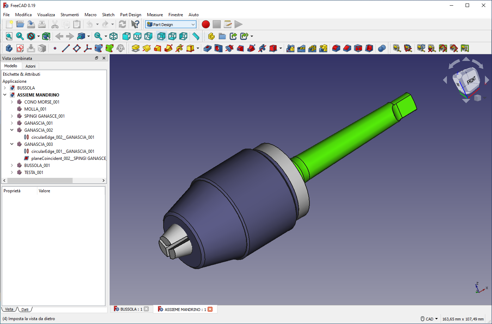Toggle floating mode of Vista combinata panel

click(97, 58)
